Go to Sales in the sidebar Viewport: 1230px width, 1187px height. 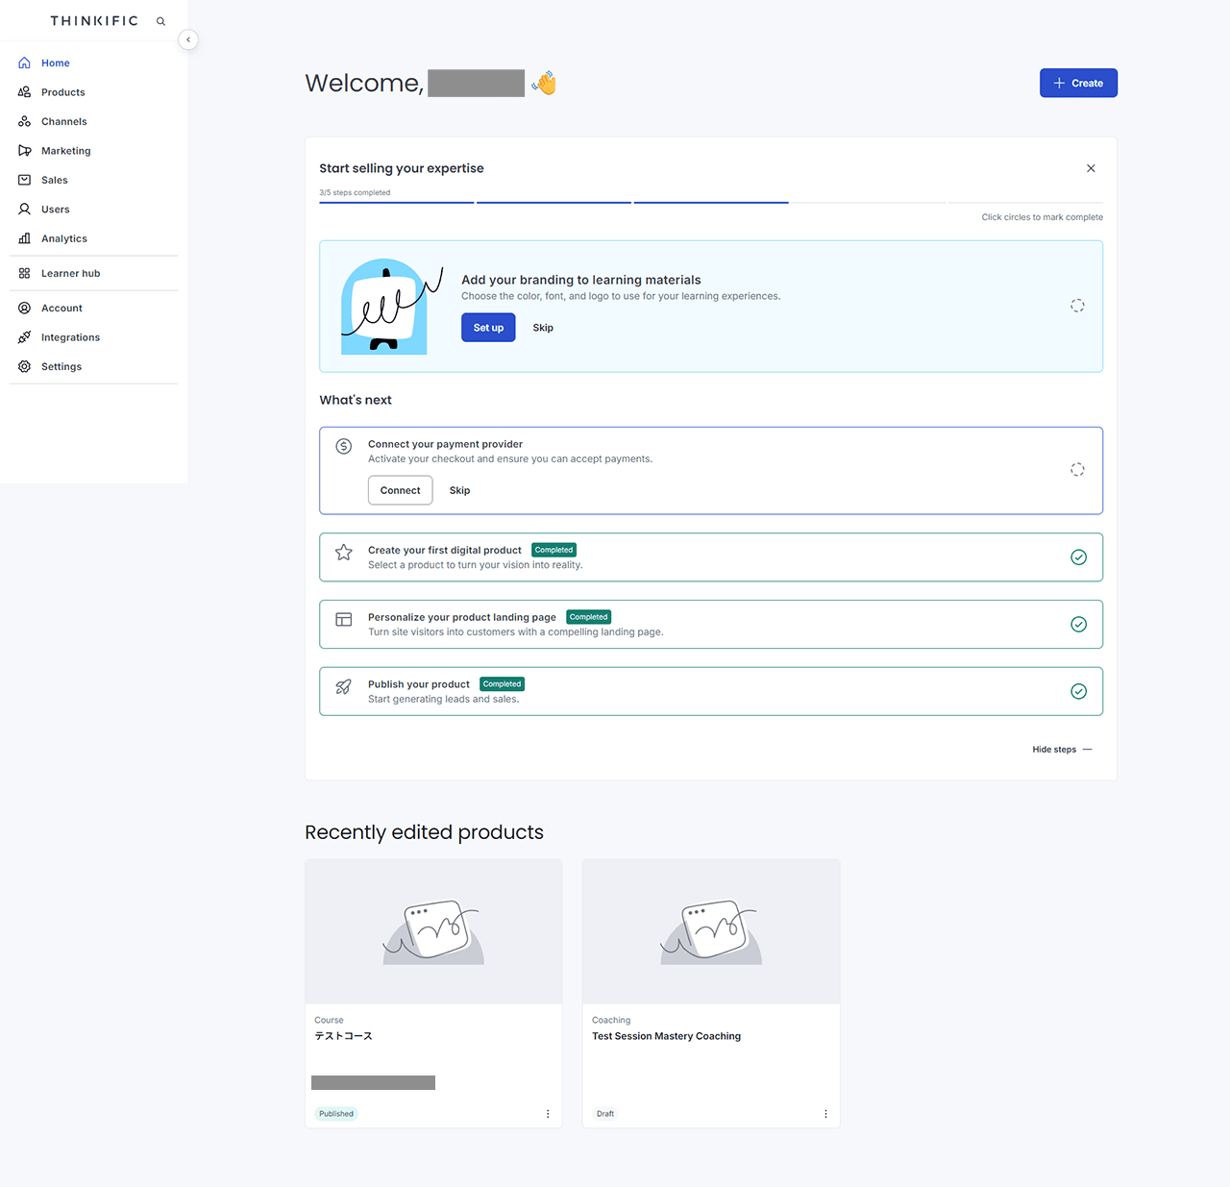55,180
